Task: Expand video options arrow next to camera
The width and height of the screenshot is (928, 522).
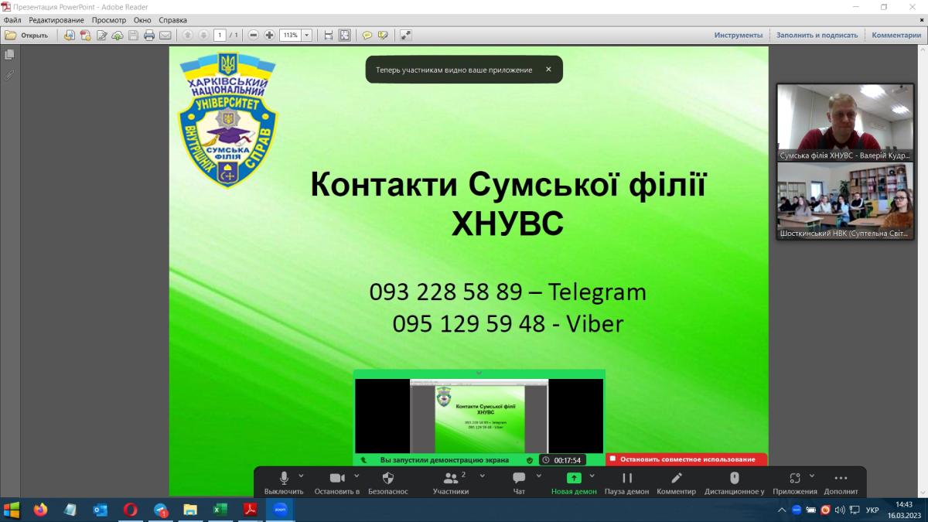Action: coord(355,476)
